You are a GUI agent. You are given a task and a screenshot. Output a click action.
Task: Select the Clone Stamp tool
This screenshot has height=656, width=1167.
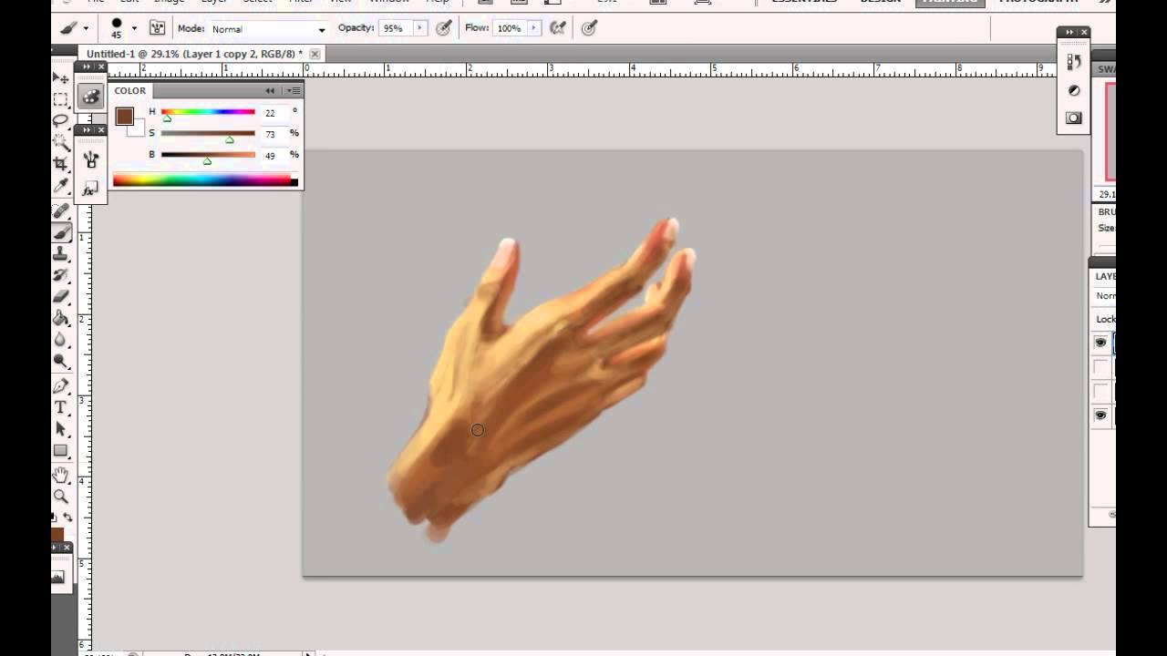[61, 254]
